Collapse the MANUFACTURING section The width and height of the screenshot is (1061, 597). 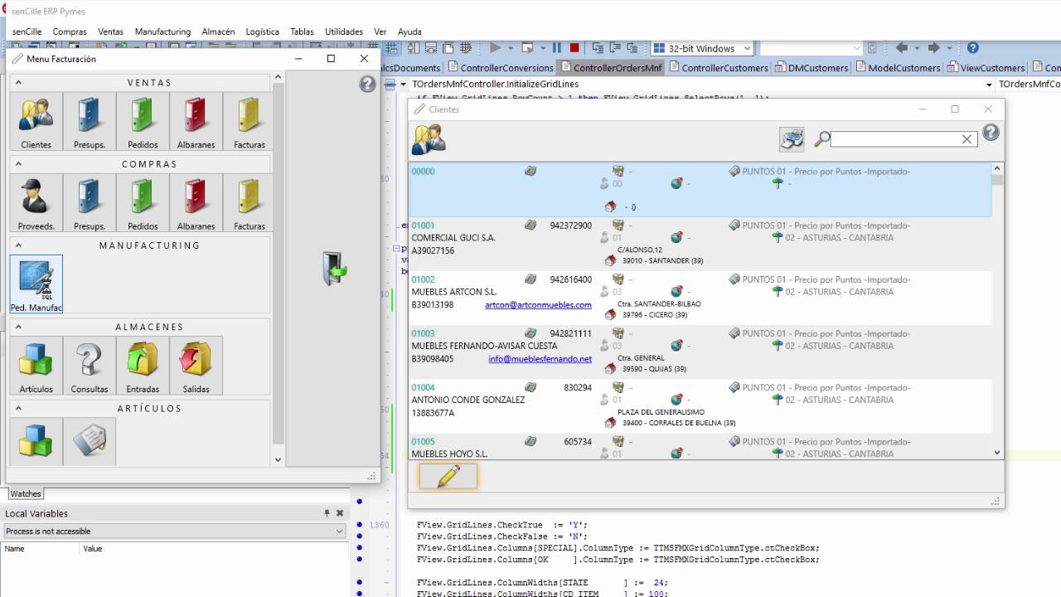[18, 245]
